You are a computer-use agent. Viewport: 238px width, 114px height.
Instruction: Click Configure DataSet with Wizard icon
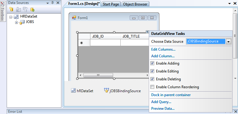pos(25,9)
